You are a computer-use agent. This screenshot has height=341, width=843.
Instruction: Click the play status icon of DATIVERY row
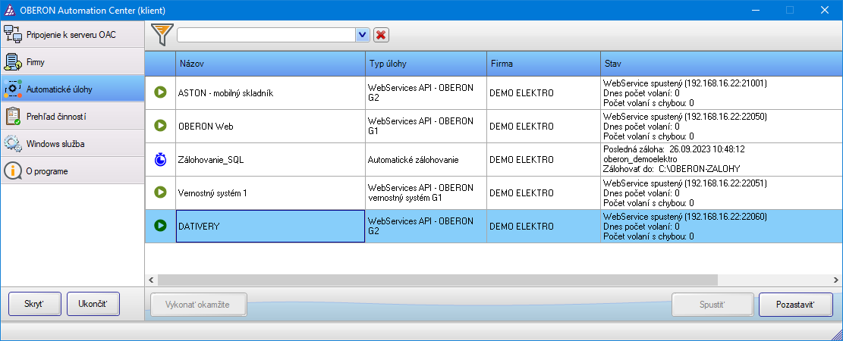coord(160,226)
